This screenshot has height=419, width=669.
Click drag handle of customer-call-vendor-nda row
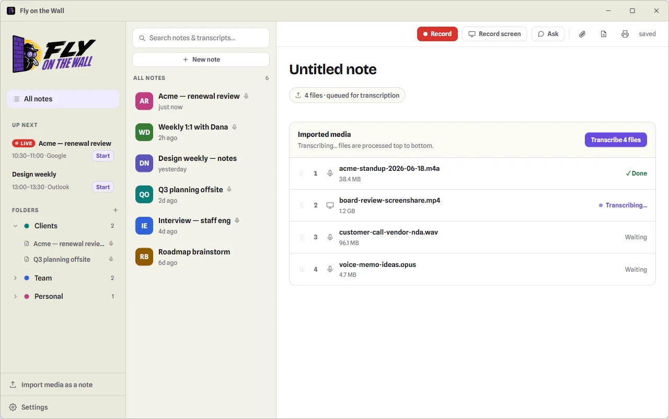[302, 237]
